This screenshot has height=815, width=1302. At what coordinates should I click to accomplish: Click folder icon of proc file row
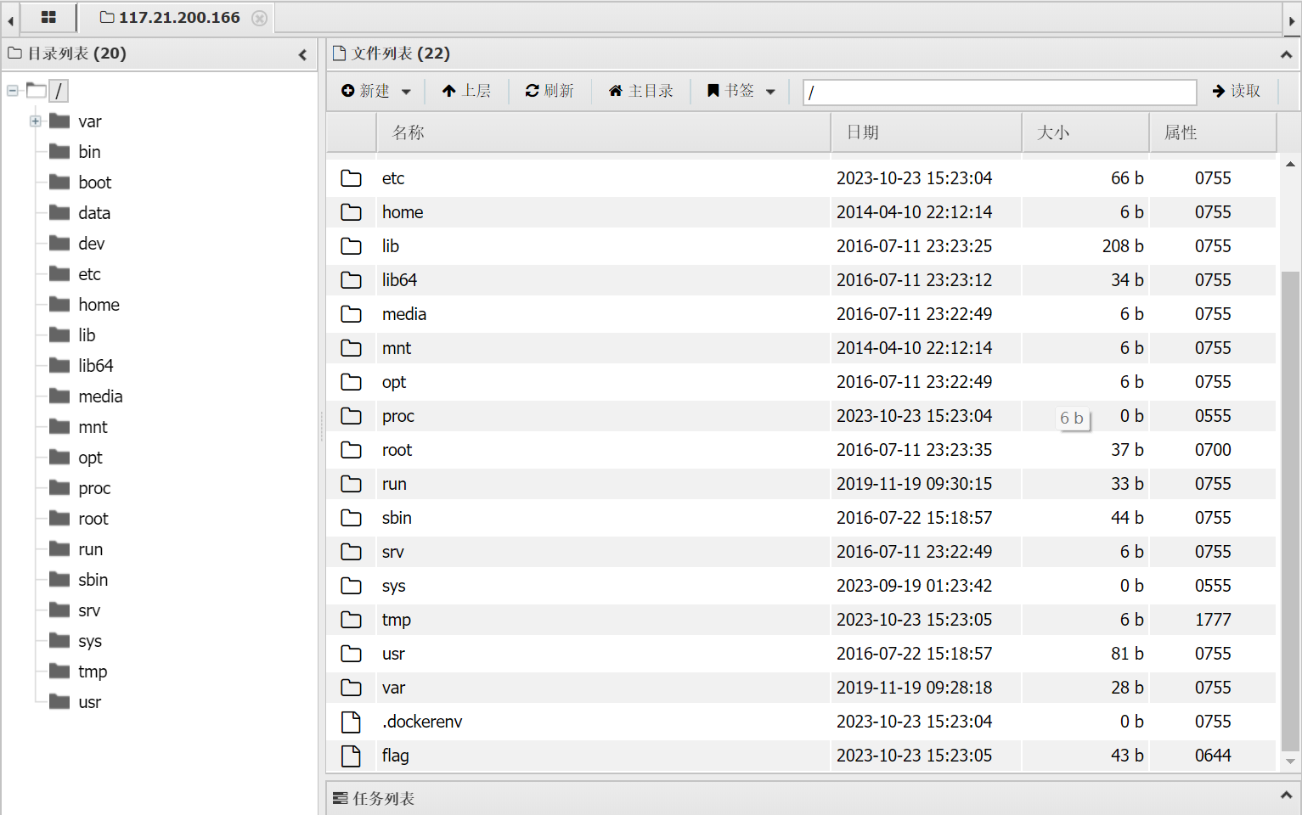351,416
